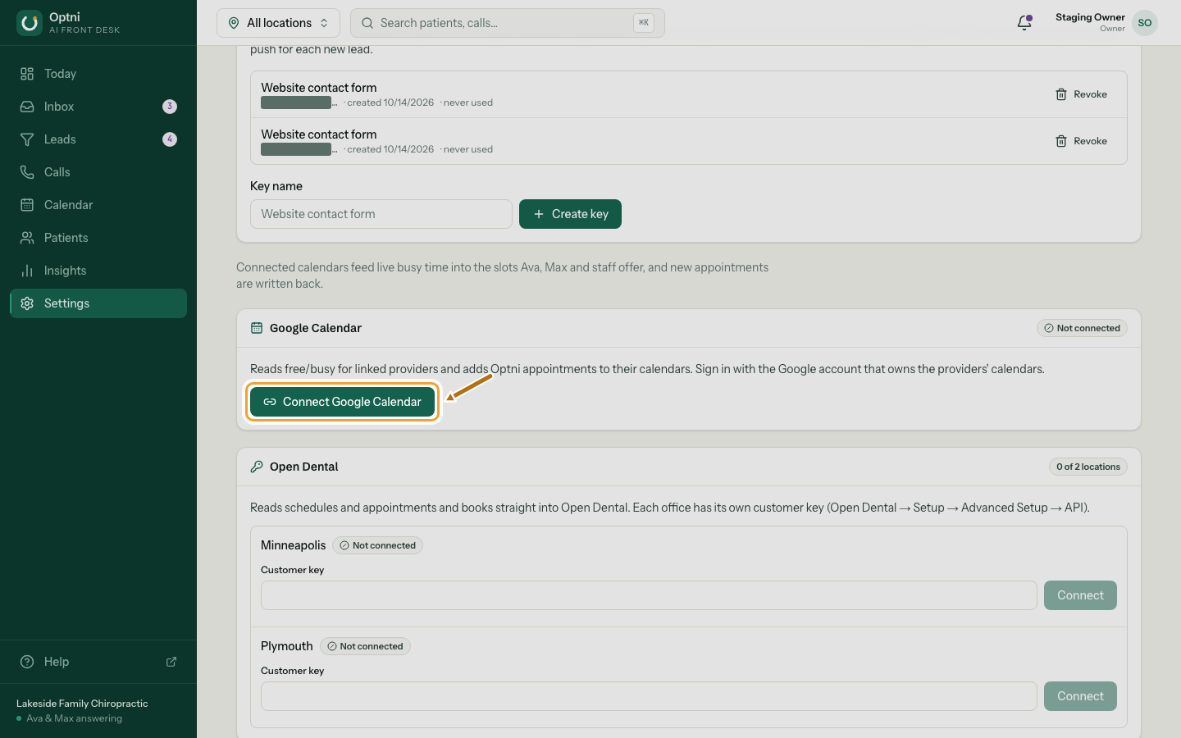
Task: Click the 0 of 2 locations badge
Action: point(1088,467)
